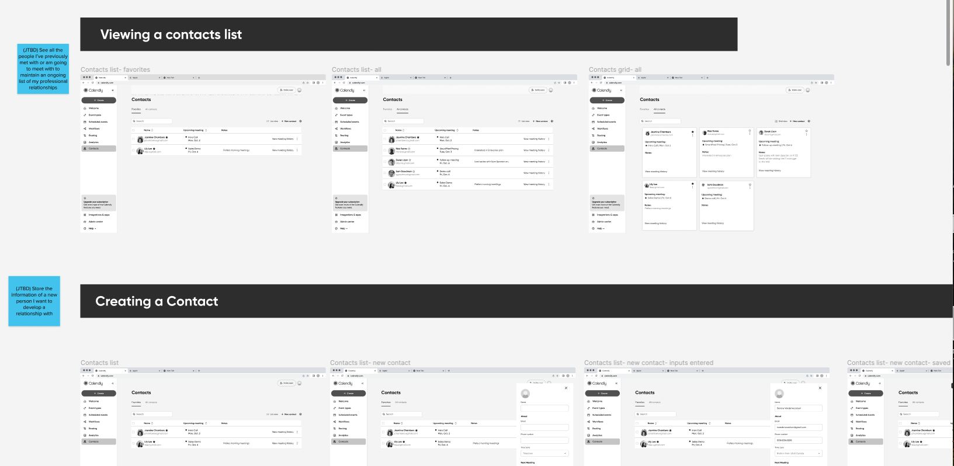Click Calendly logo in 'Contacts list- favorites' frame
The height and width of the screenshot is (466, 954).
point(93,91)
